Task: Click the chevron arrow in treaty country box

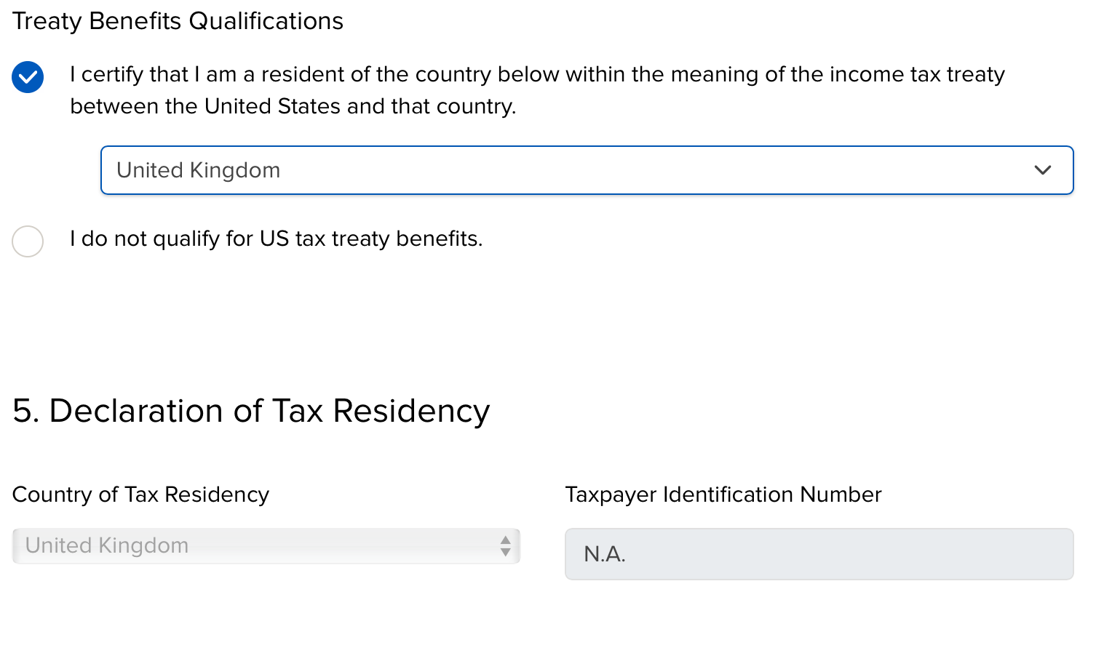Action: pyautogui.click(x=1042, y=170)
